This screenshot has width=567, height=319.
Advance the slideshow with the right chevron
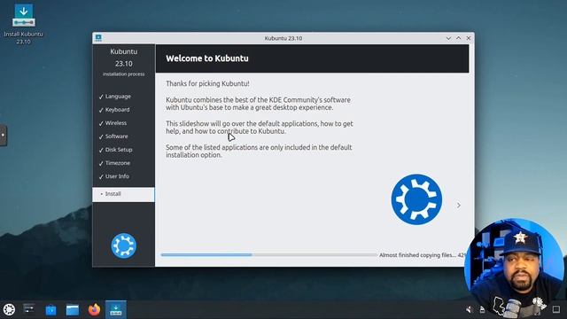(459, 206)
